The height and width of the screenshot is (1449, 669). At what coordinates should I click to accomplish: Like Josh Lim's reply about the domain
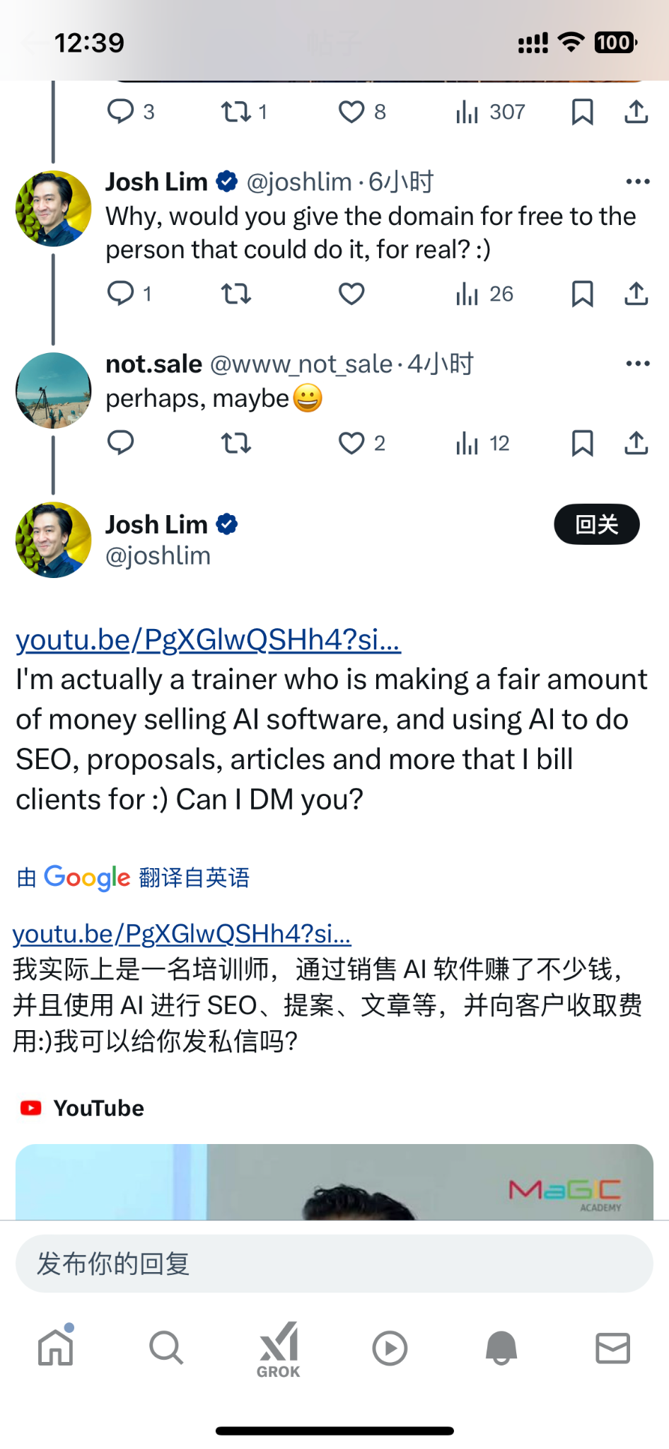[351, 294]
